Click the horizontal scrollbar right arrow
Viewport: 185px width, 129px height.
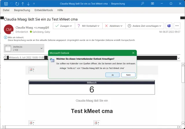coord(180,127)
